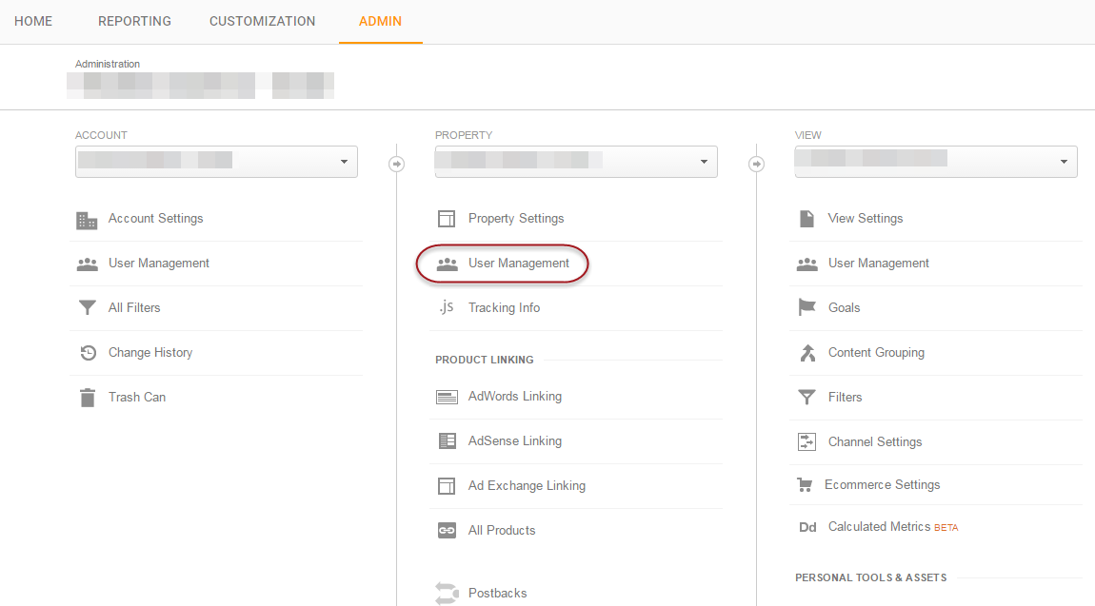
Task: Go to the Home tab
Action: click(33, 21)
